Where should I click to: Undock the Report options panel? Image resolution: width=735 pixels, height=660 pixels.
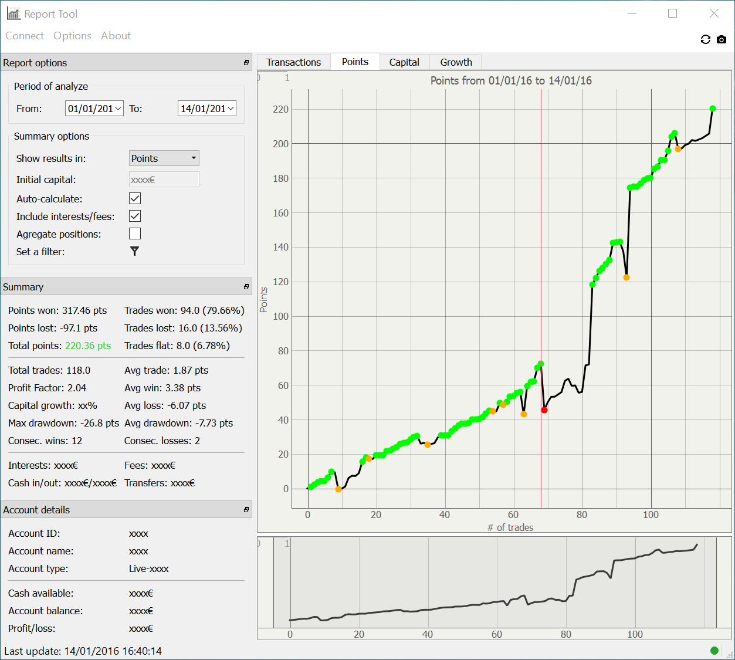pos(246,63)
